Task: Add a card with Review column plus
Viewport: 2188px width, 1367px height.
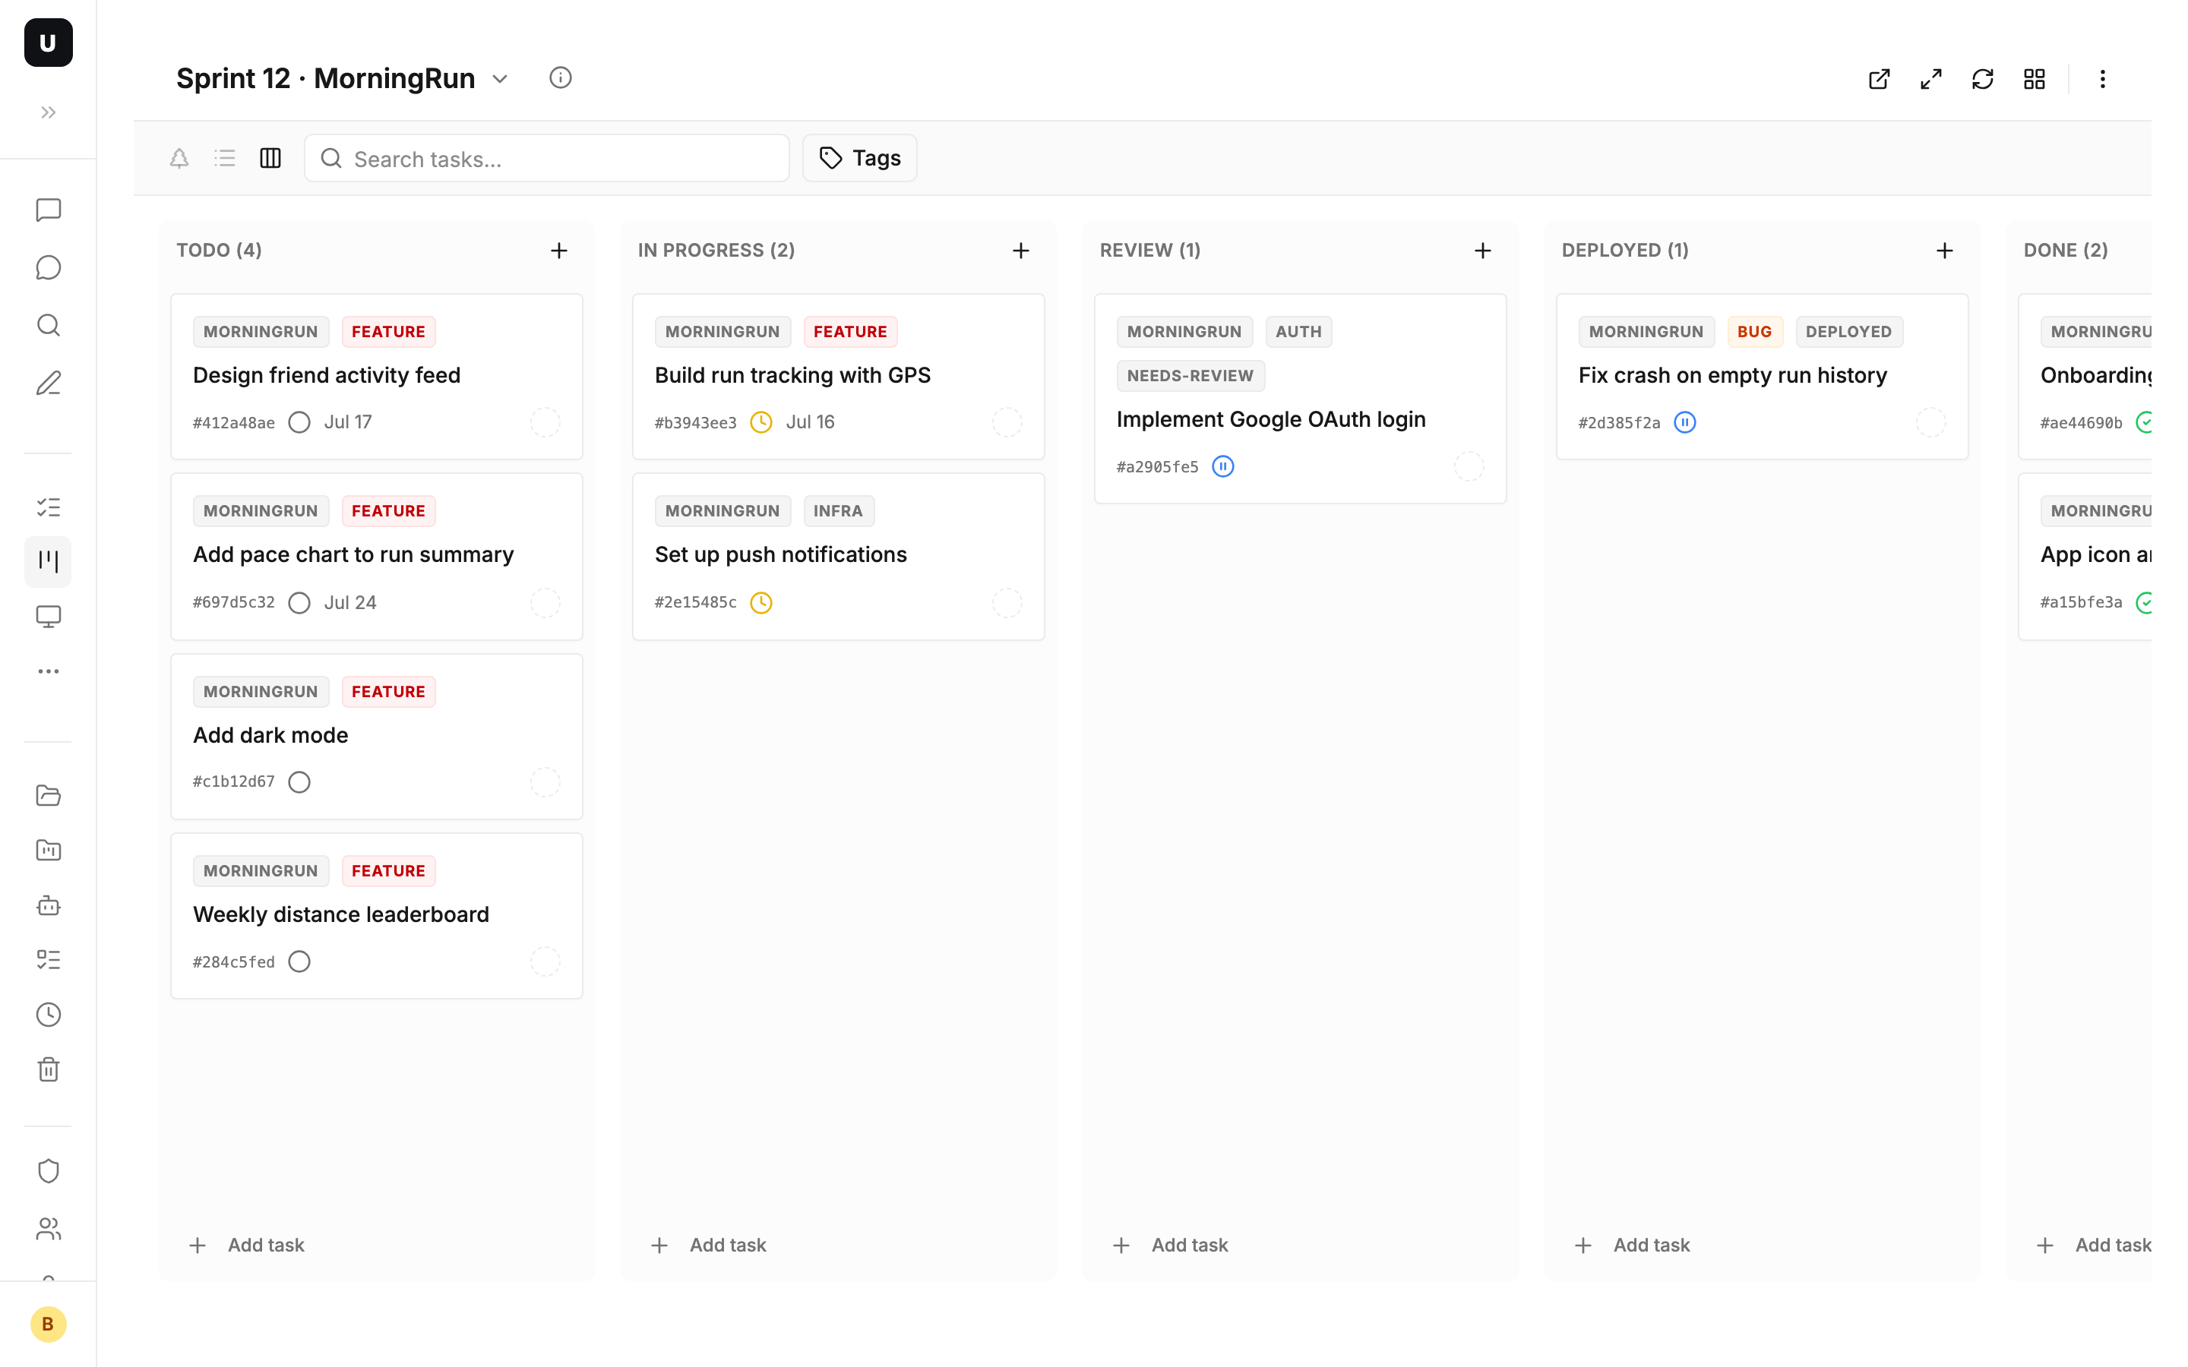Action: pos(1482,251)
